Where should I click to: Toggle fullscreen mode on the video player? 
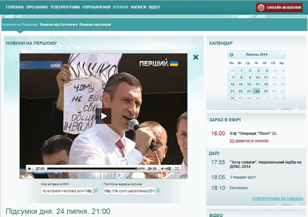(x=177, y=169)
